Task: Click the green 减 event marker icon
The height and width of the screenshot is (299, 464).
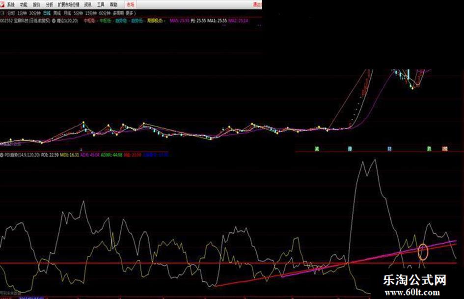Action: (316, 148)
